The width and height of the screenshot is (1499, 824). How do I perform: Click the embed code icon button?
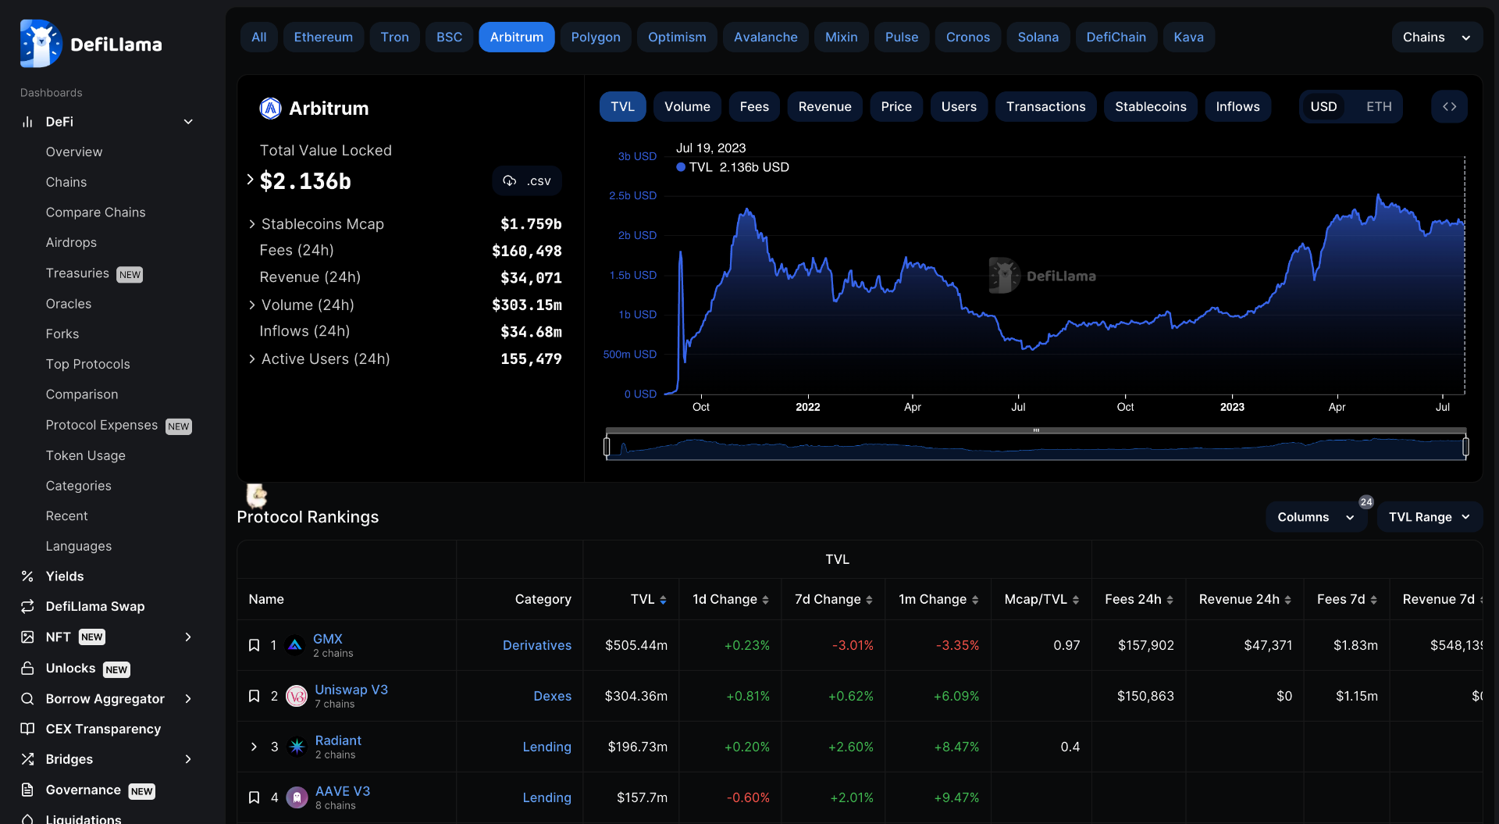1449,107
